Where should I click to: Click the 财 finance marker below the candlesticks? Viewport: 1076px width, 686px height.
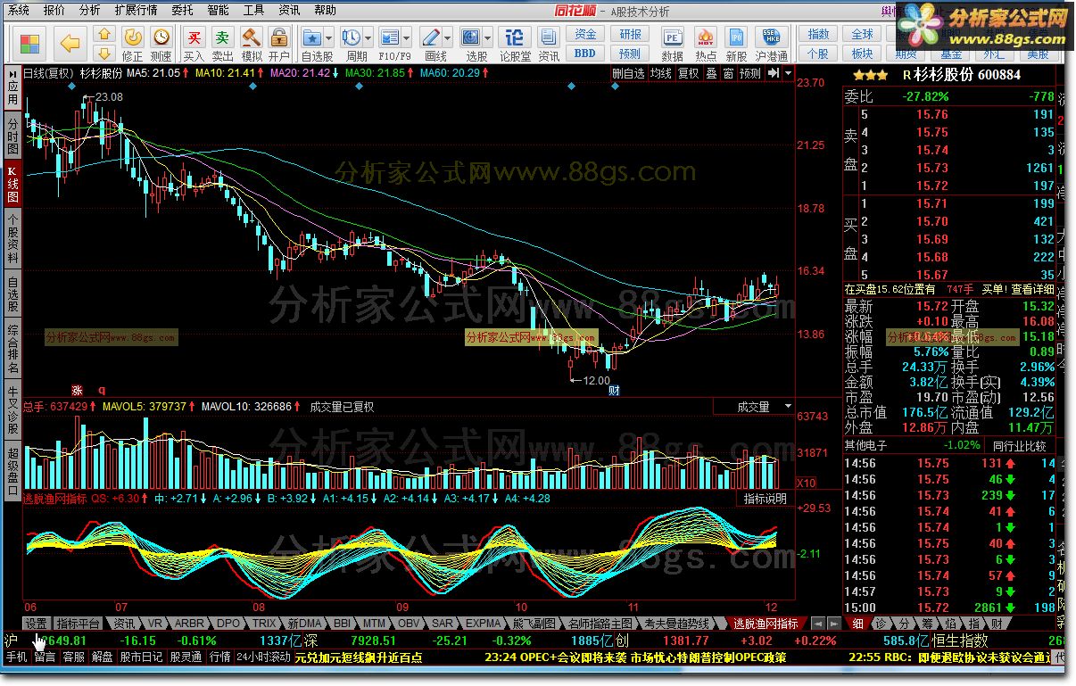tap(614, 391)
